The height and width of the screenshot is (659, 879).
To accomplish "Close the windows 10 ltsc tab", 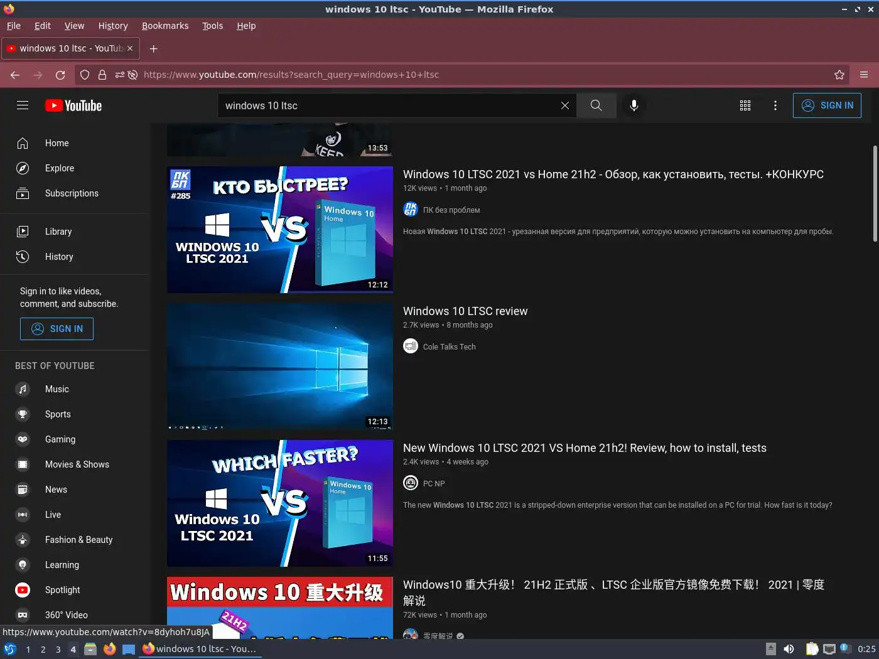I will coord(130,48).
